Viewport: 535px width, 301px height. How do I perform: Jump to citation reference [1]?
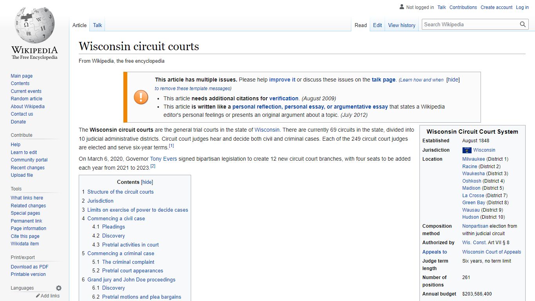[x=171, y=146]
